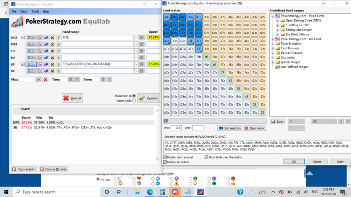Screen dimensions: 351x197
Task: Collapse Pokerstrategy.com - Fixed Limit node
Action: [273, 16]
